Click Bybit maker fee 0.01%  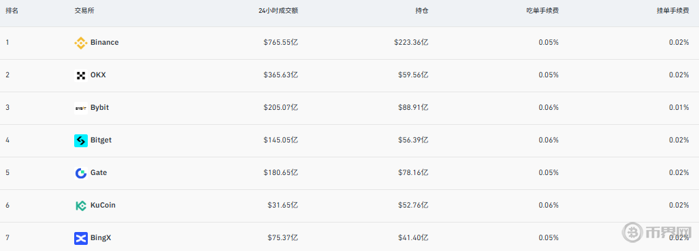[x=679, y=107]
